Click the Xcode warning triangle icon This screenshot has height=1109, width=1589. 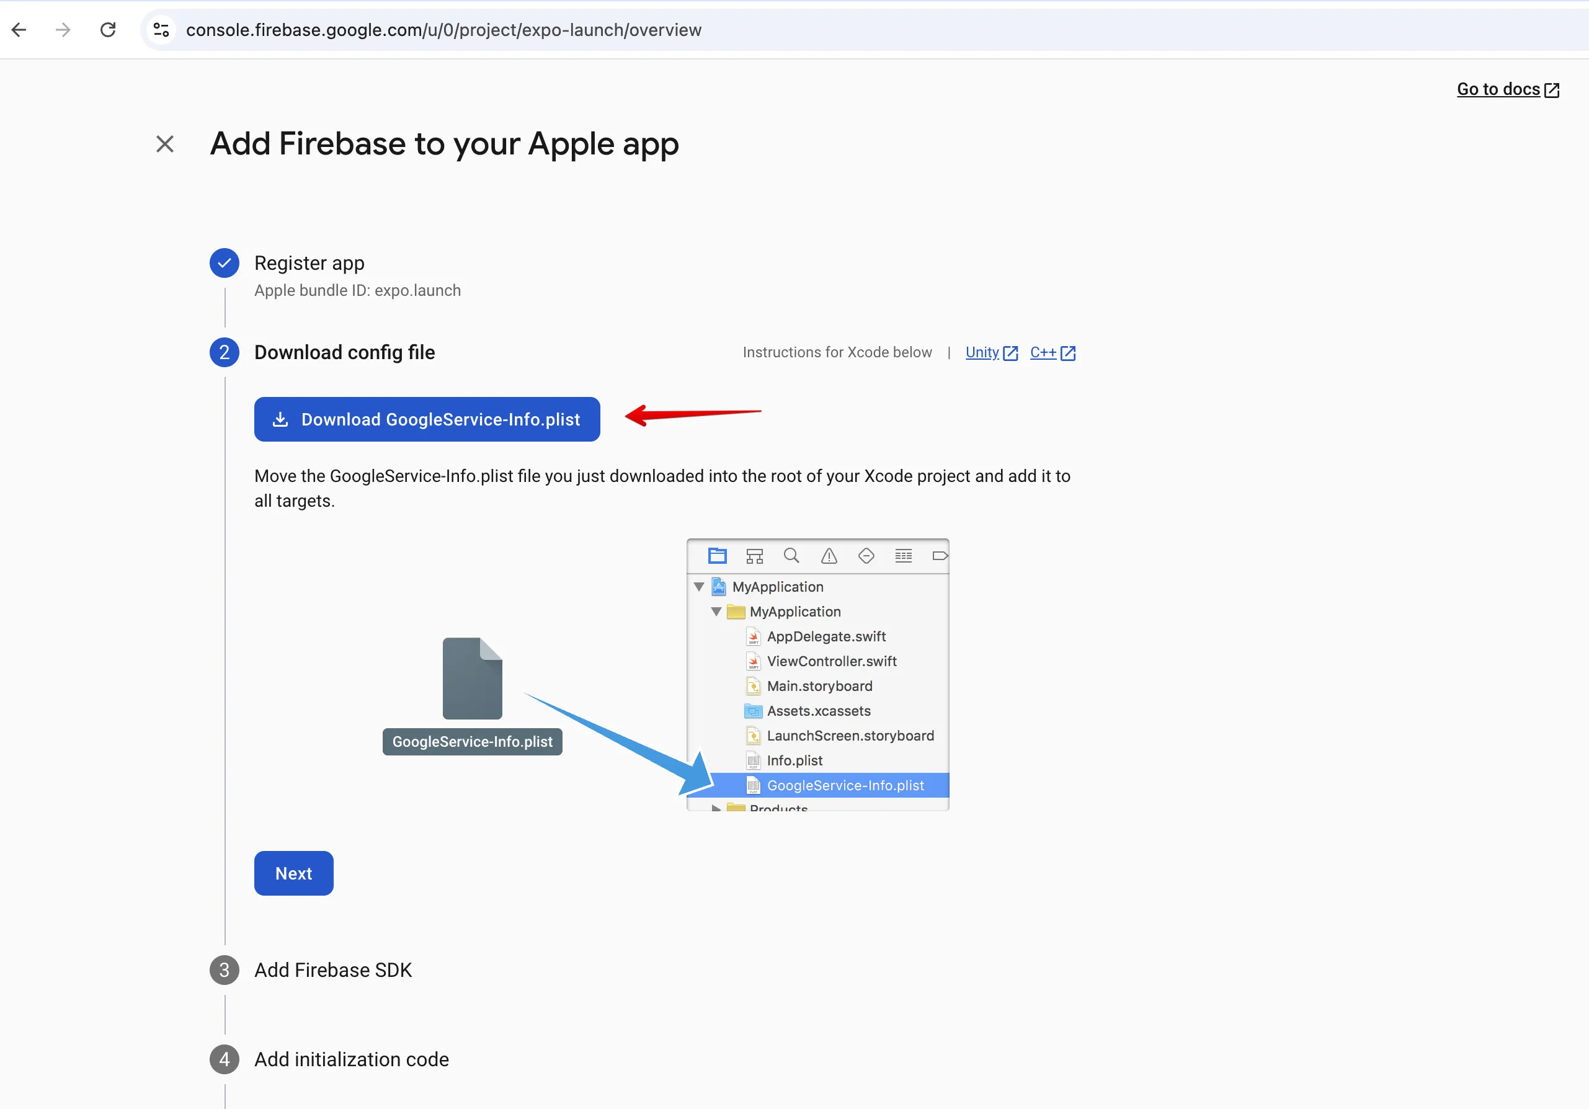pyautogui.click(x=829, y=556)
